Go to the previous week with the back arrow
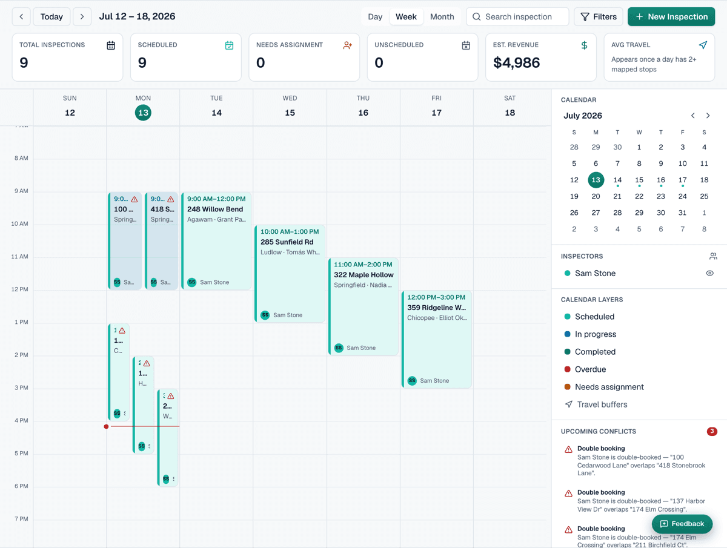This screenshot has width=727, height=548. click(21, 17)
